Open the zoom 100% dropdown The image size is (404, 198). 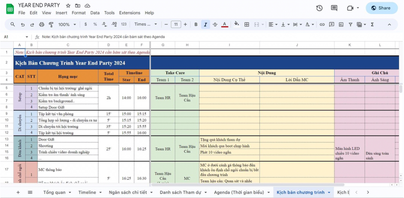click(x=67, y=25)
